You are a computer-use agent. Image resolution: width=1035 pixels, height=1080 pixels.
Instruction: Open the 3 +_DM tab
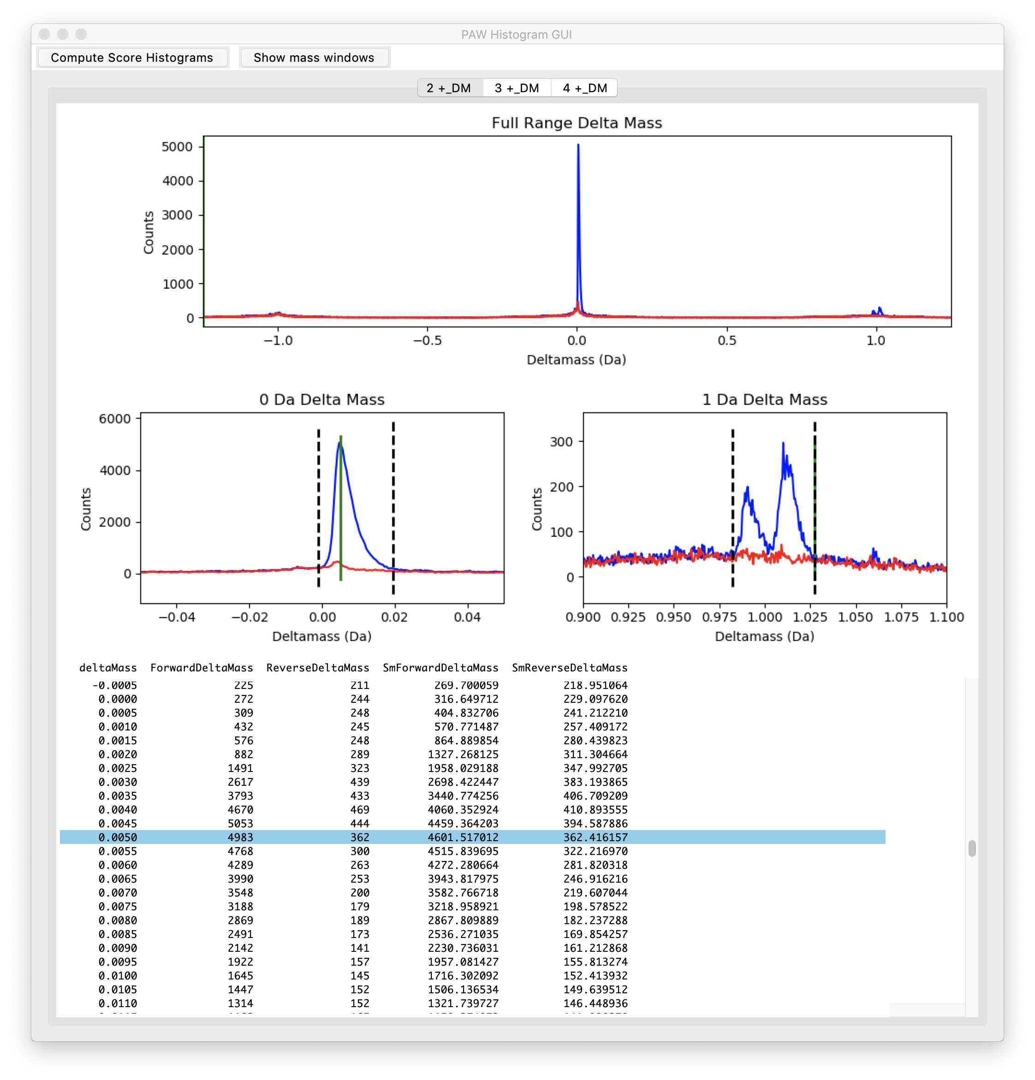click(x=517, y=88)
